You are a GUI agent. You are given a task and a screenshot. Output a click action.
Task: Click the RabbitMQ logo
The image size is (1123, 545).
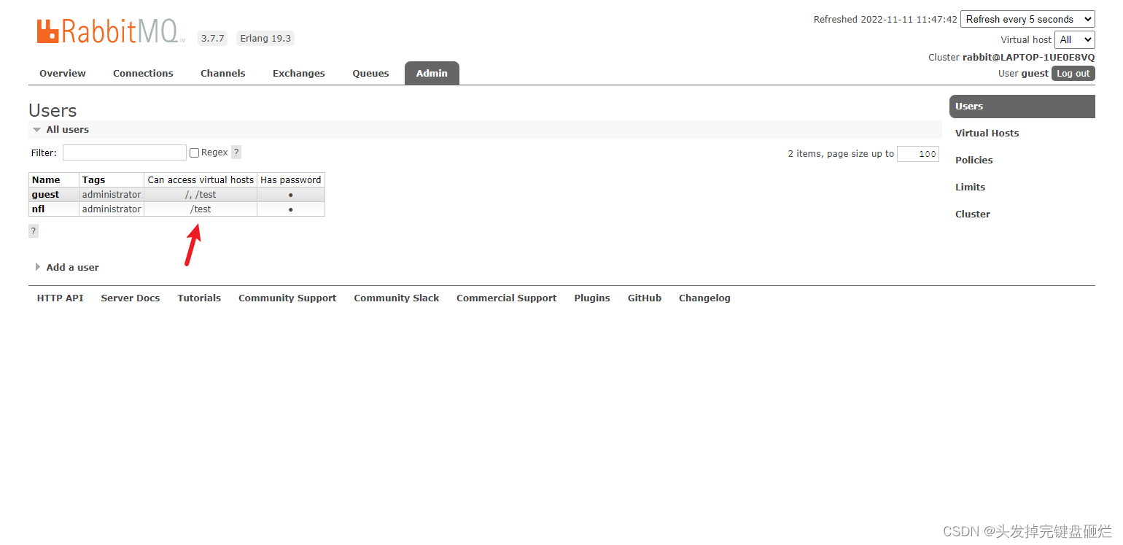tap(109, 31)
